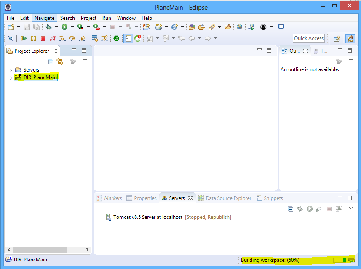Expand the Servers tree node
The width and height of the screenshot is (361, 269).
coord(11,70)
